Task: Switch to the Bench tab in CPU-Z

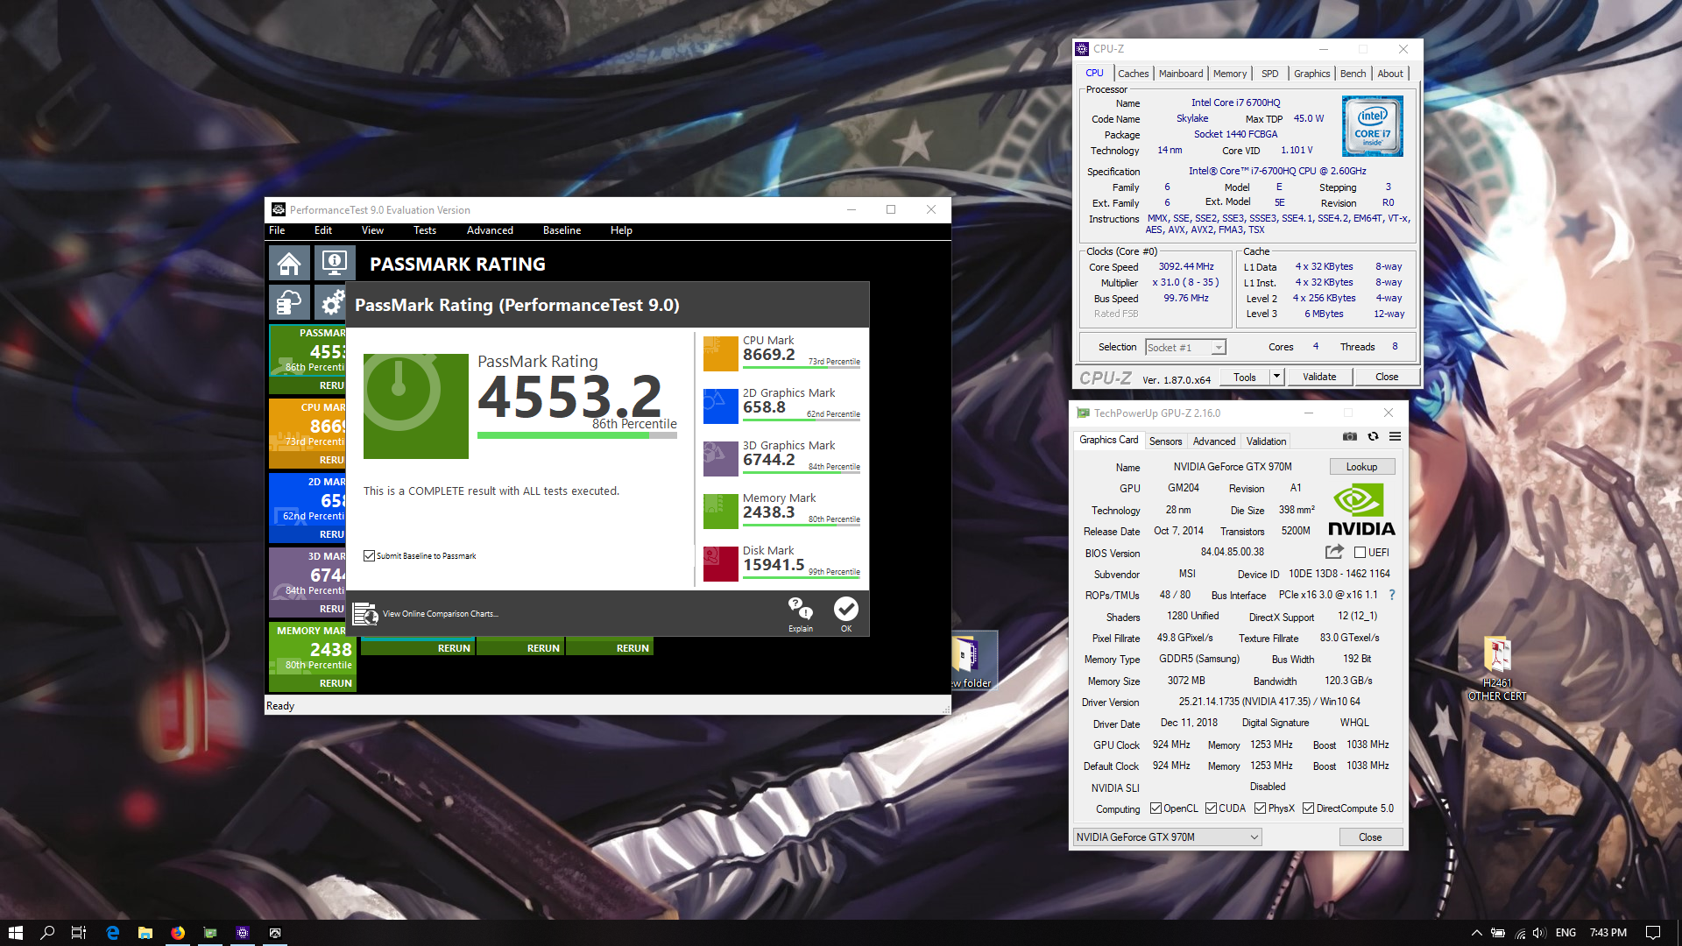Action: [x=1353, y=74]
